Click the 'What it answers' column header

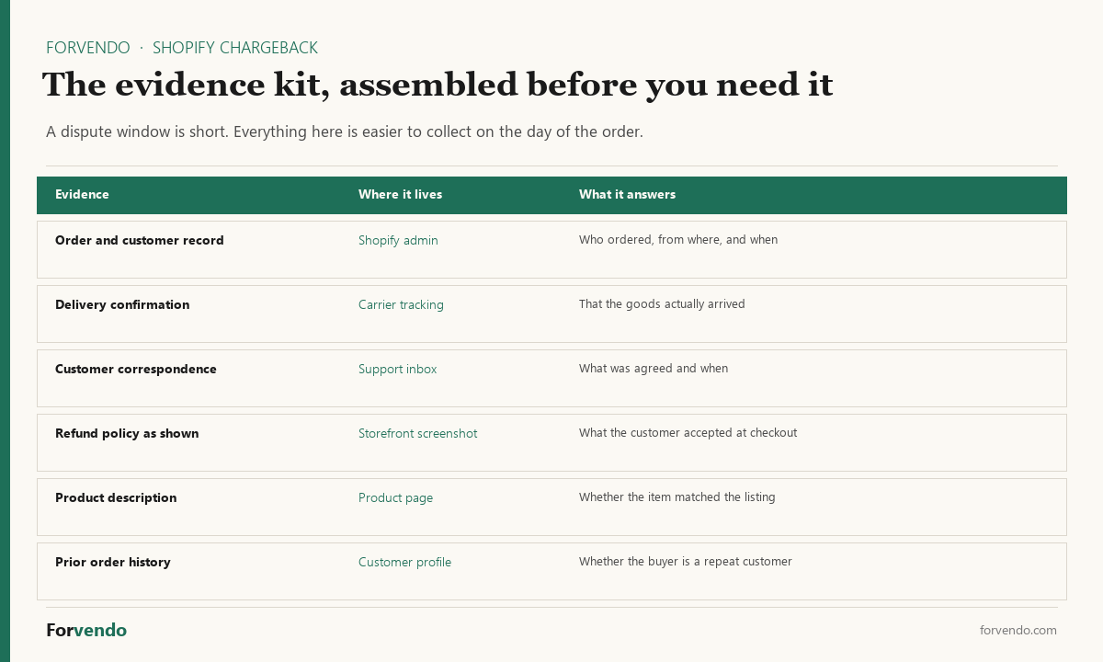(627, 194)
